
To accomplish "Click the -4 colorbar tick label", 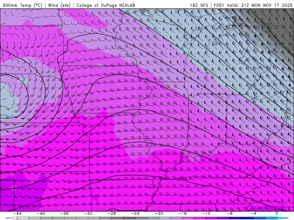I will [x=254, y=213].
